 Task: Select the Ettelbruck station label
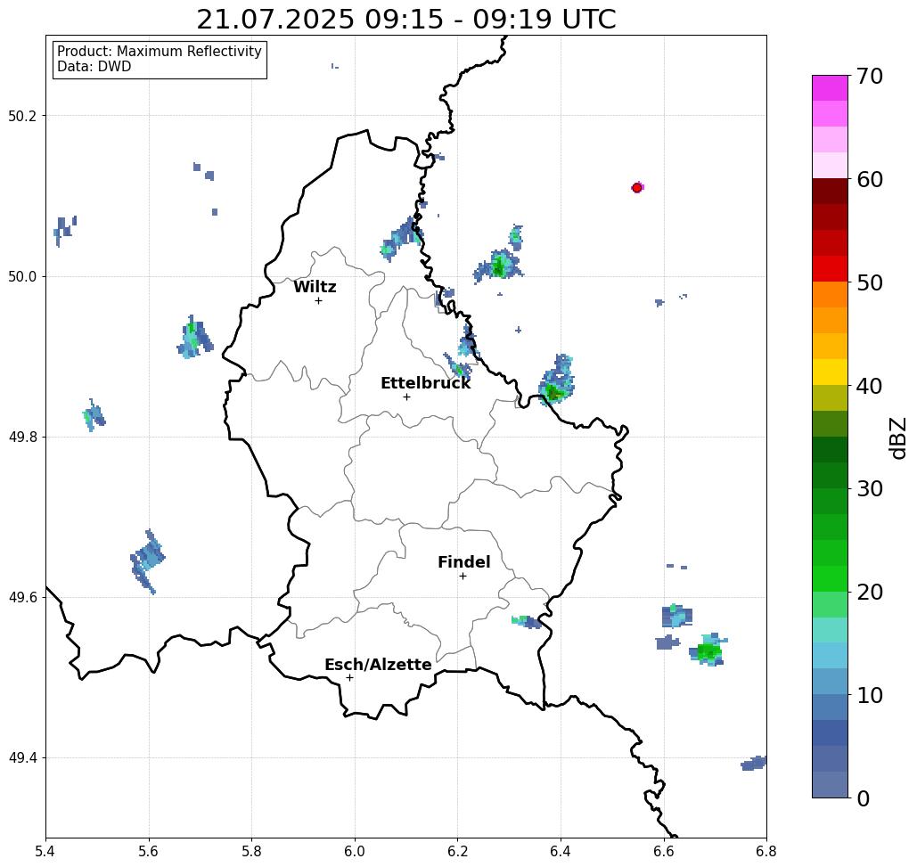click(x=425, y=383)
